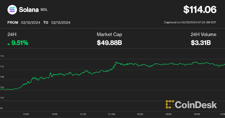Click the 100 y-axis label
Screen dimensions: 225x118
(2, 98)
